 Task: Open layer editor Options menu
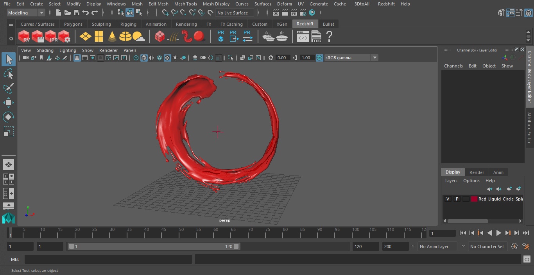(471, 181)
